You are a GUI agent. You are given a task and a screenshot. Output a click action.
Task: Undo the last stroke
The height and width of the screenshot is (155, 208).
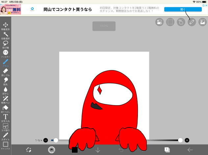coord(121,150)
